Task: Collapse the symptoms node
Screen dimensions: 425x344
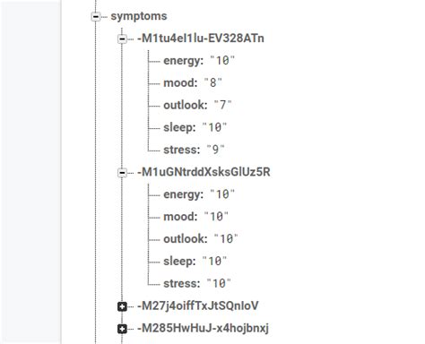Action: pyautogui.click(x=95, y=16)
